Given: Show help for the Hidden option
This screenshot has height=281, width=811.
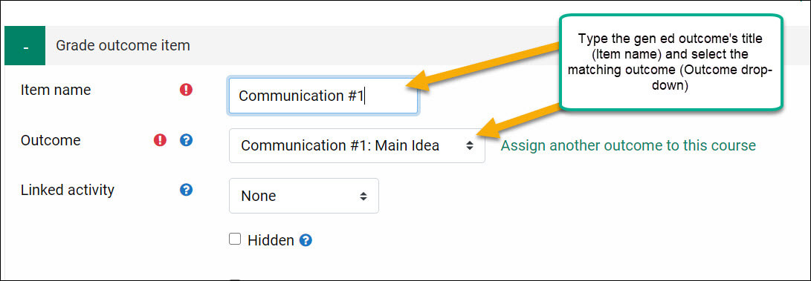Looking at the screenshot, I should point(306,240).
